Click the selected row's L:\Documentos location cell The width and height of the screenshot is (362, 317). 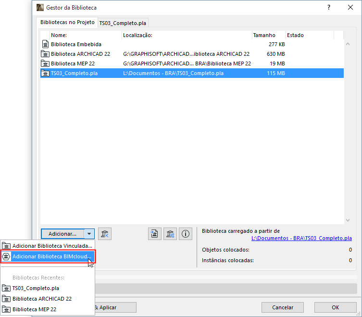(x=173, y=73)
